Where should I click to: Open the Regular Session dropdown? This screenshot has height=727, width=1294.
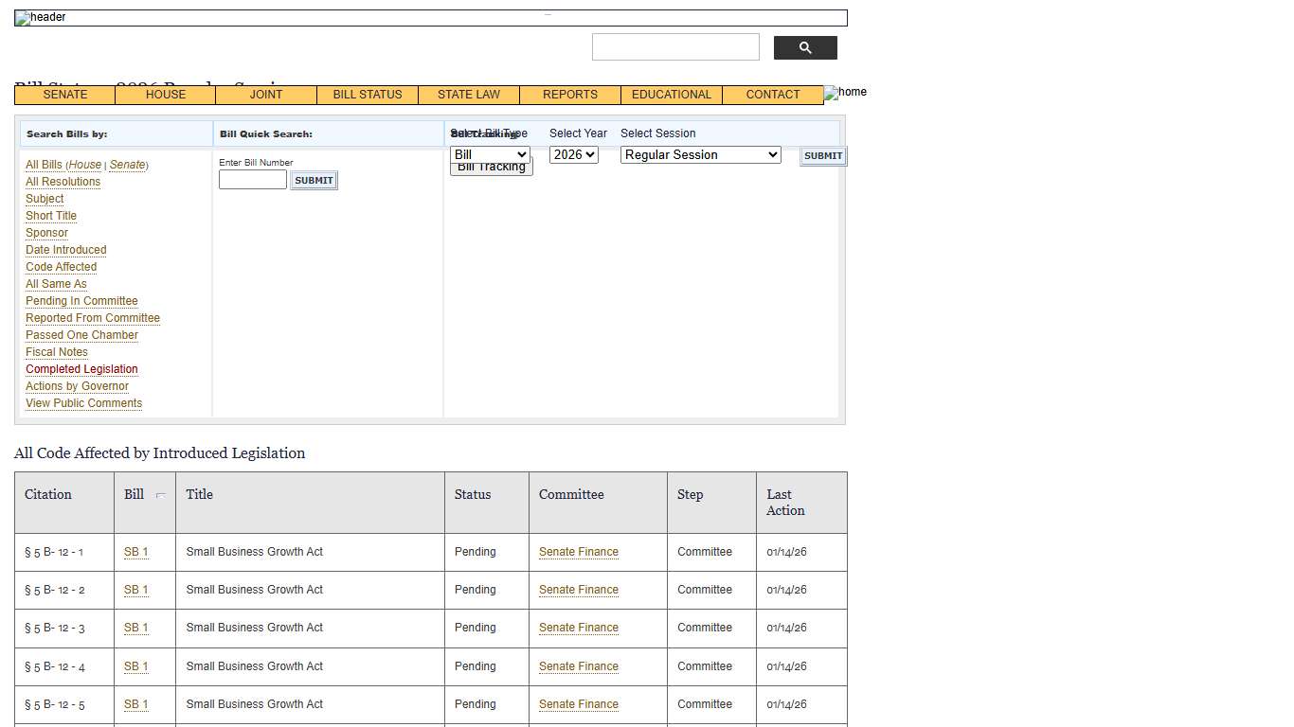pyautogui.click(x=700, y=154)
